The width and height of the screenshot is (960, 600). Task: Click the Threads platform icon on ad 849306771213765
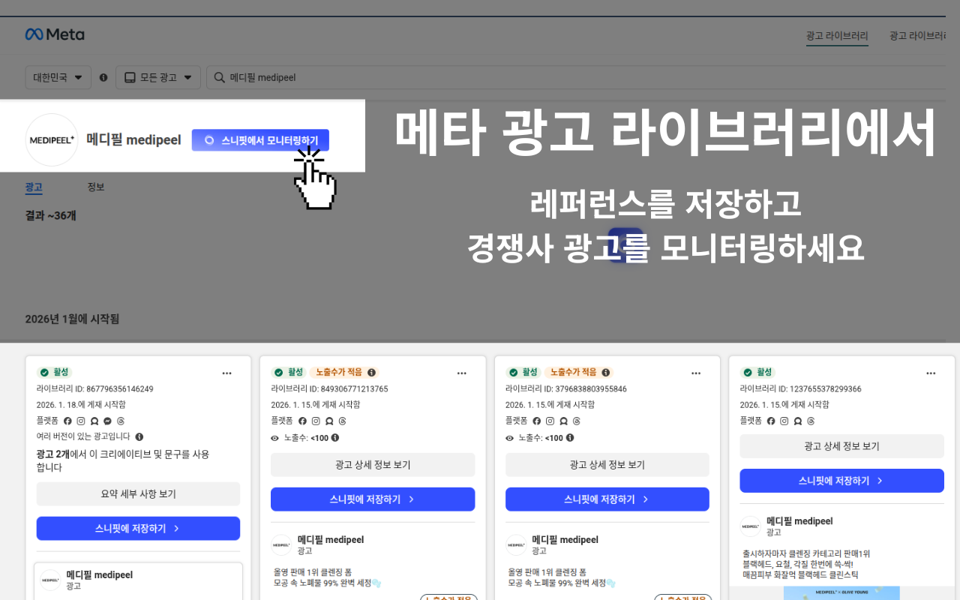342,421
